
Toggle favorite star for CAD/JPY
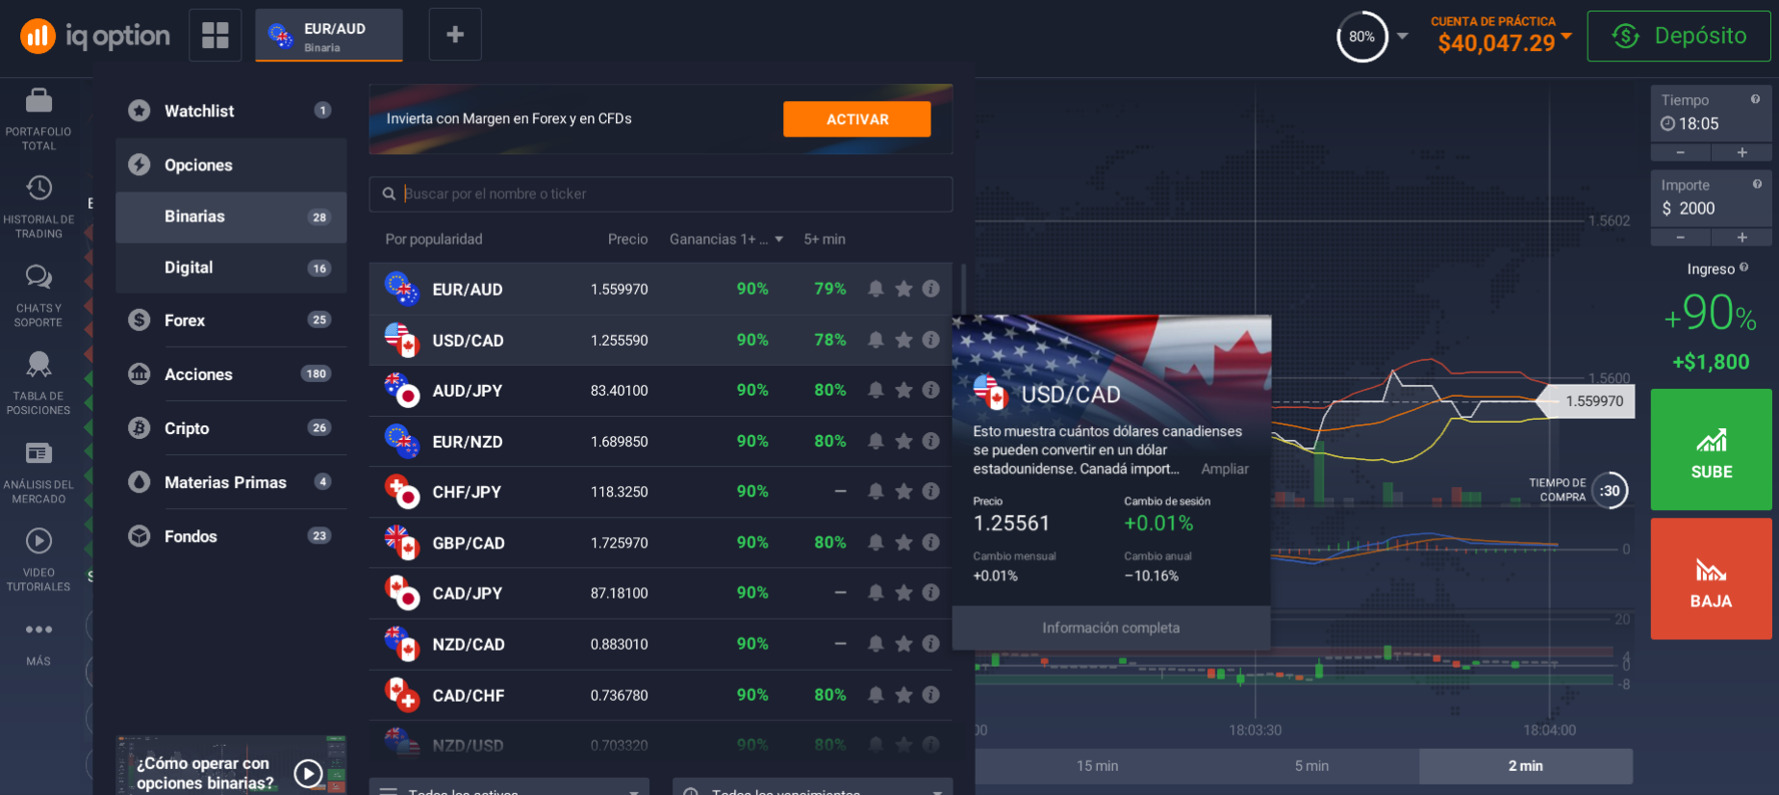903,593
